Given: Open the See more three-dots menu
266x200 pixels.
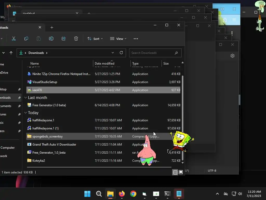Looking at the screenshot, I should coord(136,39).
